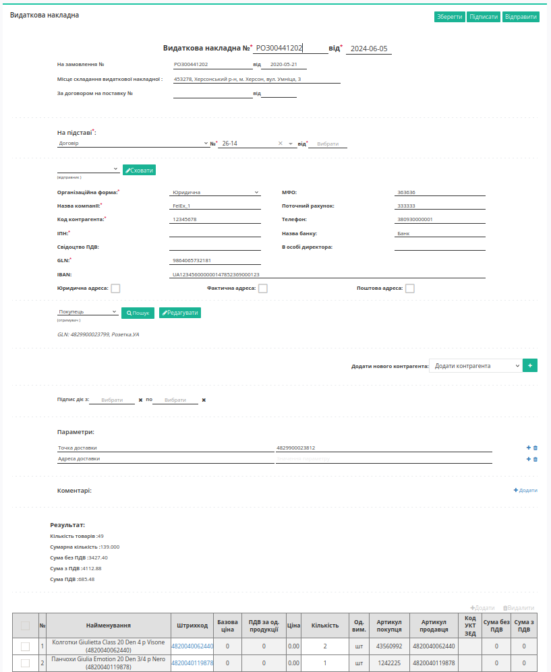Click order number field under На замовлення
Screen dimensions: 551x672
click(212, 64)
